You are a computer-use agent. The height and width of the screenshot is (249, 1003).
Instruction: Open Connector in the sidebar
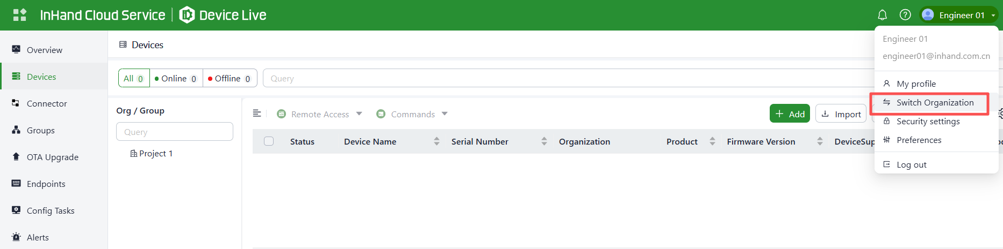pos(47,103)
